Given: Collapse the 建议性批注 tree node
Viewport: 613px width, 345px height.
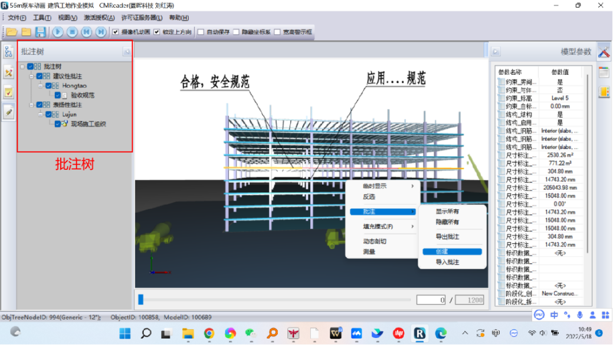Looking at the screenshot, I should (x=32, y=76).
